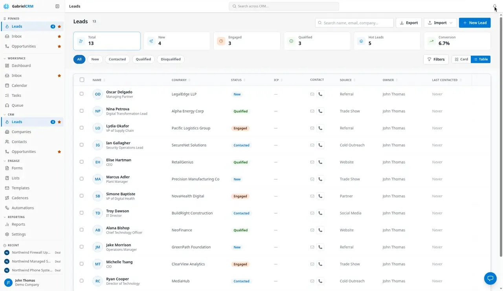Open the chat support bubble
503x291 pixels.
coord(490,278)
